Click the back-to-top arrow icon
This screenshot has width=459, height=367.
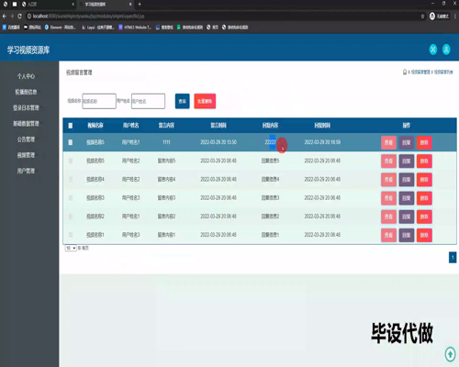tap(450, 354)
